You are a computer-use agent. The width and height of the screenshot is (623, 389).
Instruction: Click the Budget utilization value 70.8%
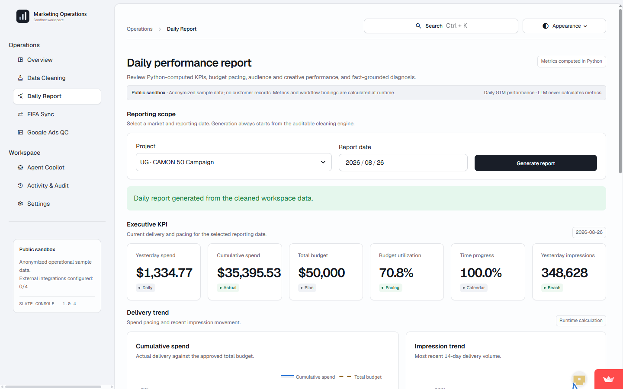[396, 273]
